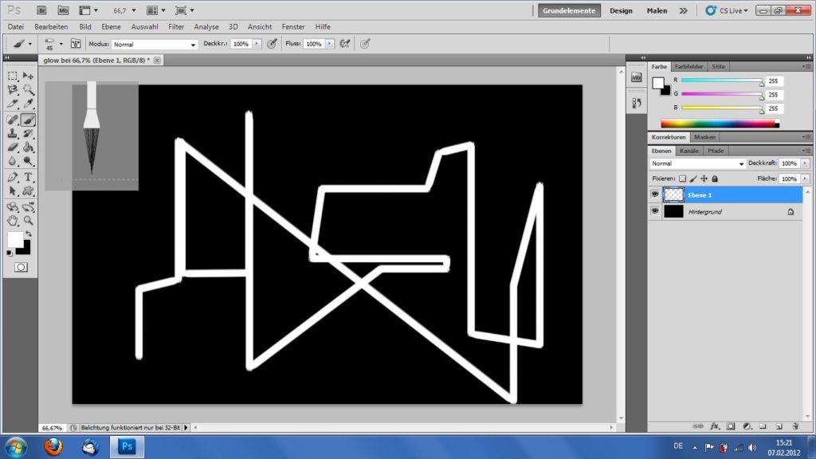Select the Dodge tool
The image size is (816, 459).
[28, 161]
